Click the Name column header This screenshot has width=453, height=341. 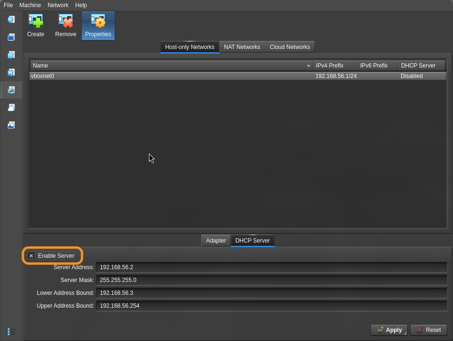pyautogui.click(x=172, y=66)
